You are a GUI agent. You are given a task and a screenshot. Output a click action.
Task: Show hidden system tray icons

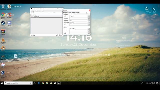(145, 83)
